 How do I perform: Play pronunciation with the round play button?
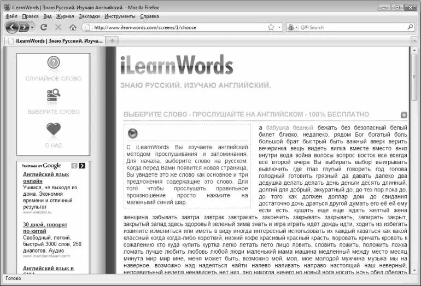(133, 133)
